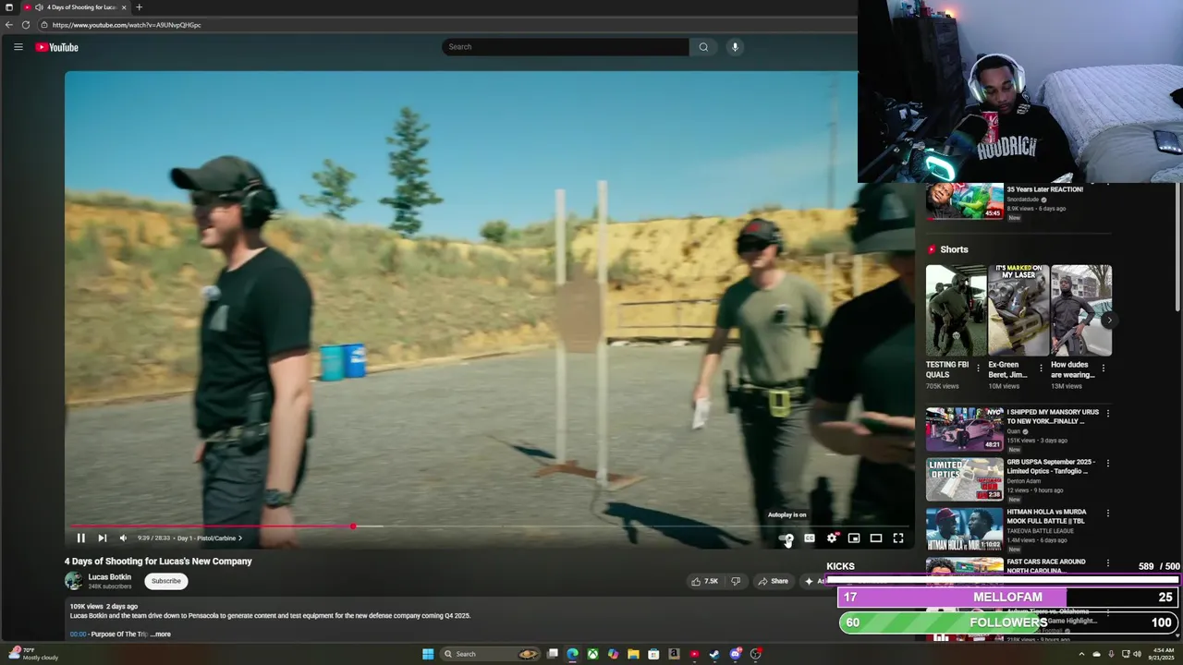This screenshot has width=1183, height=665.
Task: Pause the video
Action: (x=80, y=538)
